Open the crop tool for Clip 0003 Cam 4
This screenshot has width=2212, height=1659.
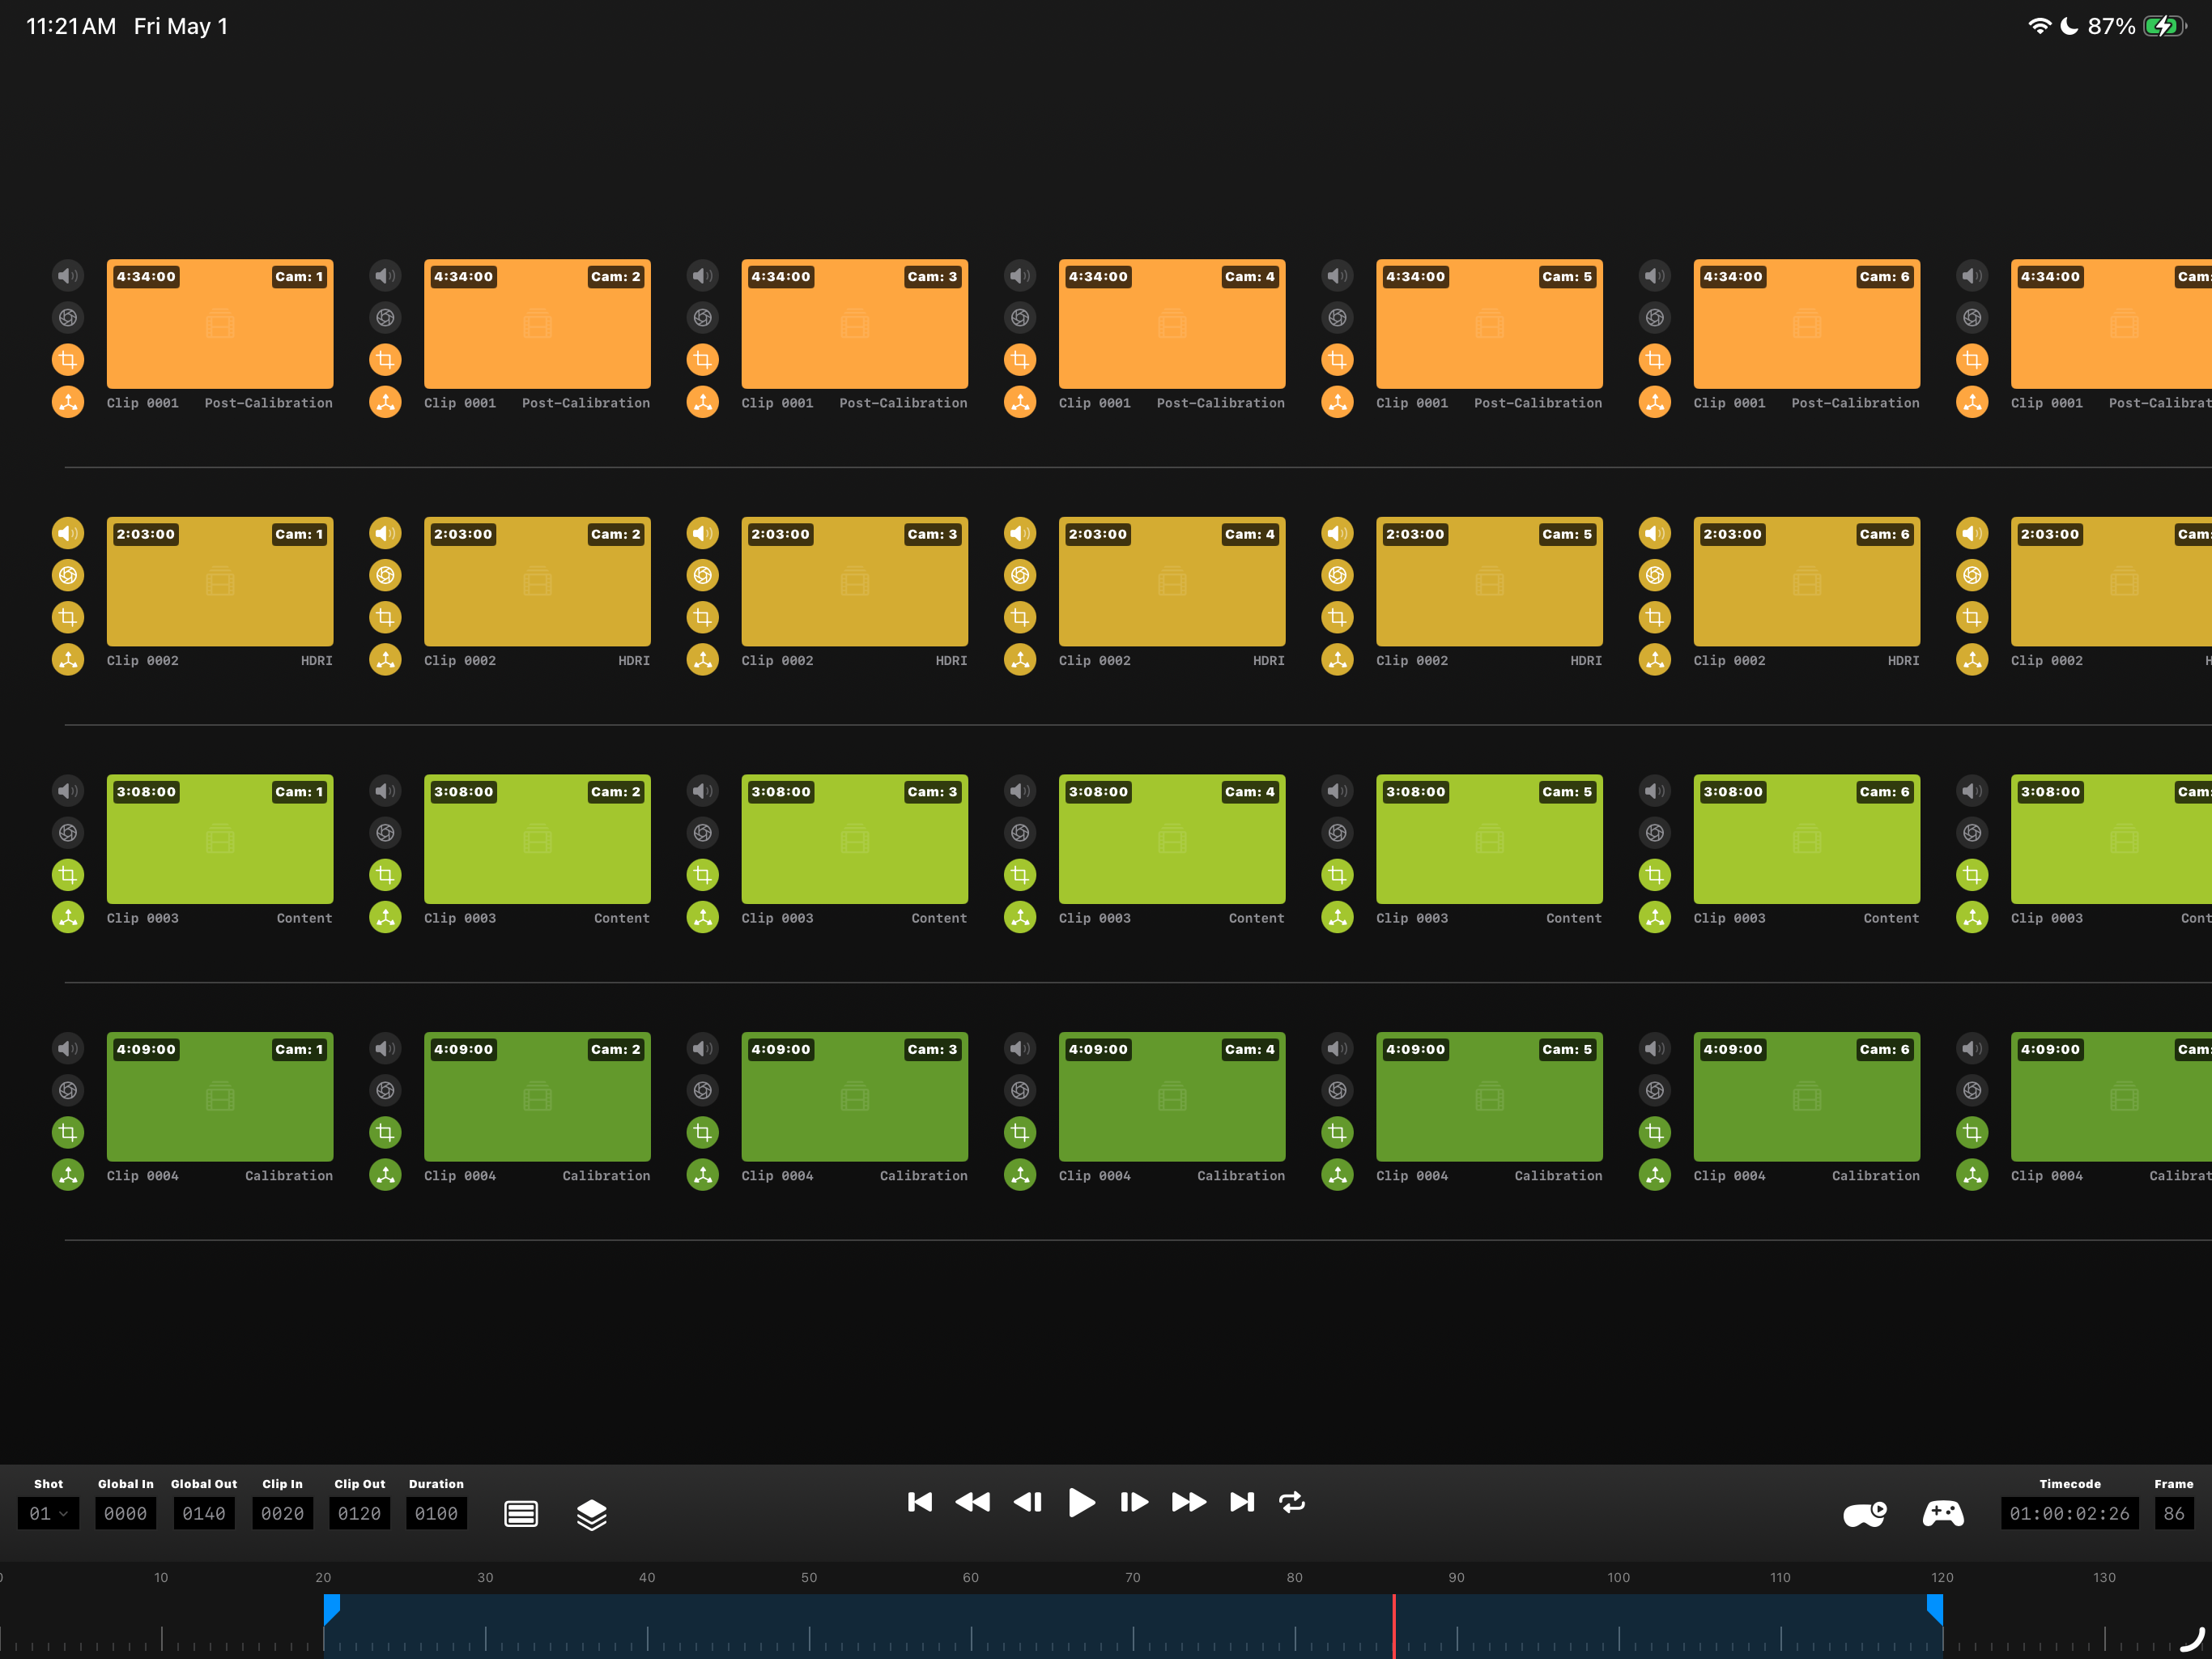1020,875
